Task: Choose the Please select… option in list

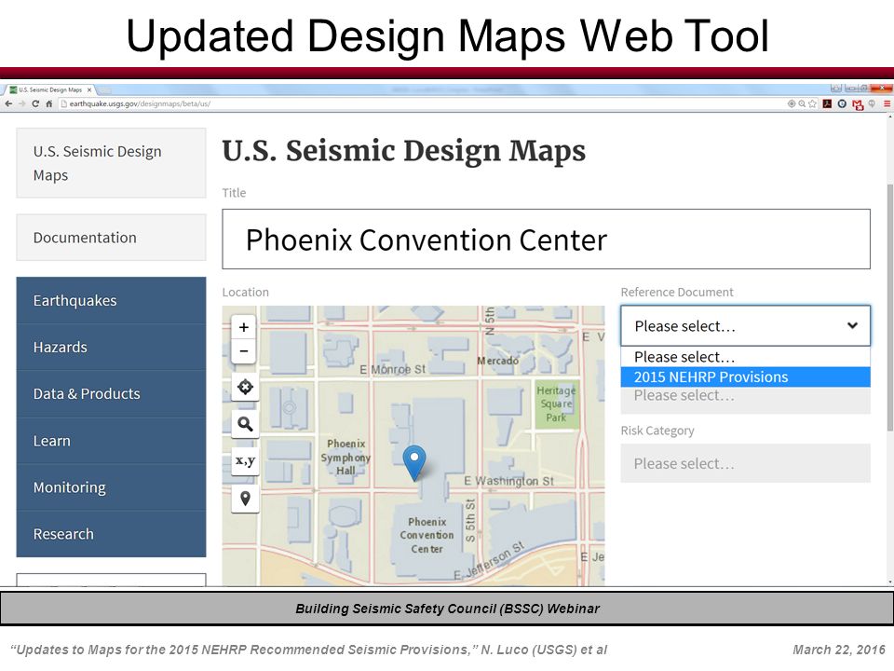Action: [x=745, y=357]
